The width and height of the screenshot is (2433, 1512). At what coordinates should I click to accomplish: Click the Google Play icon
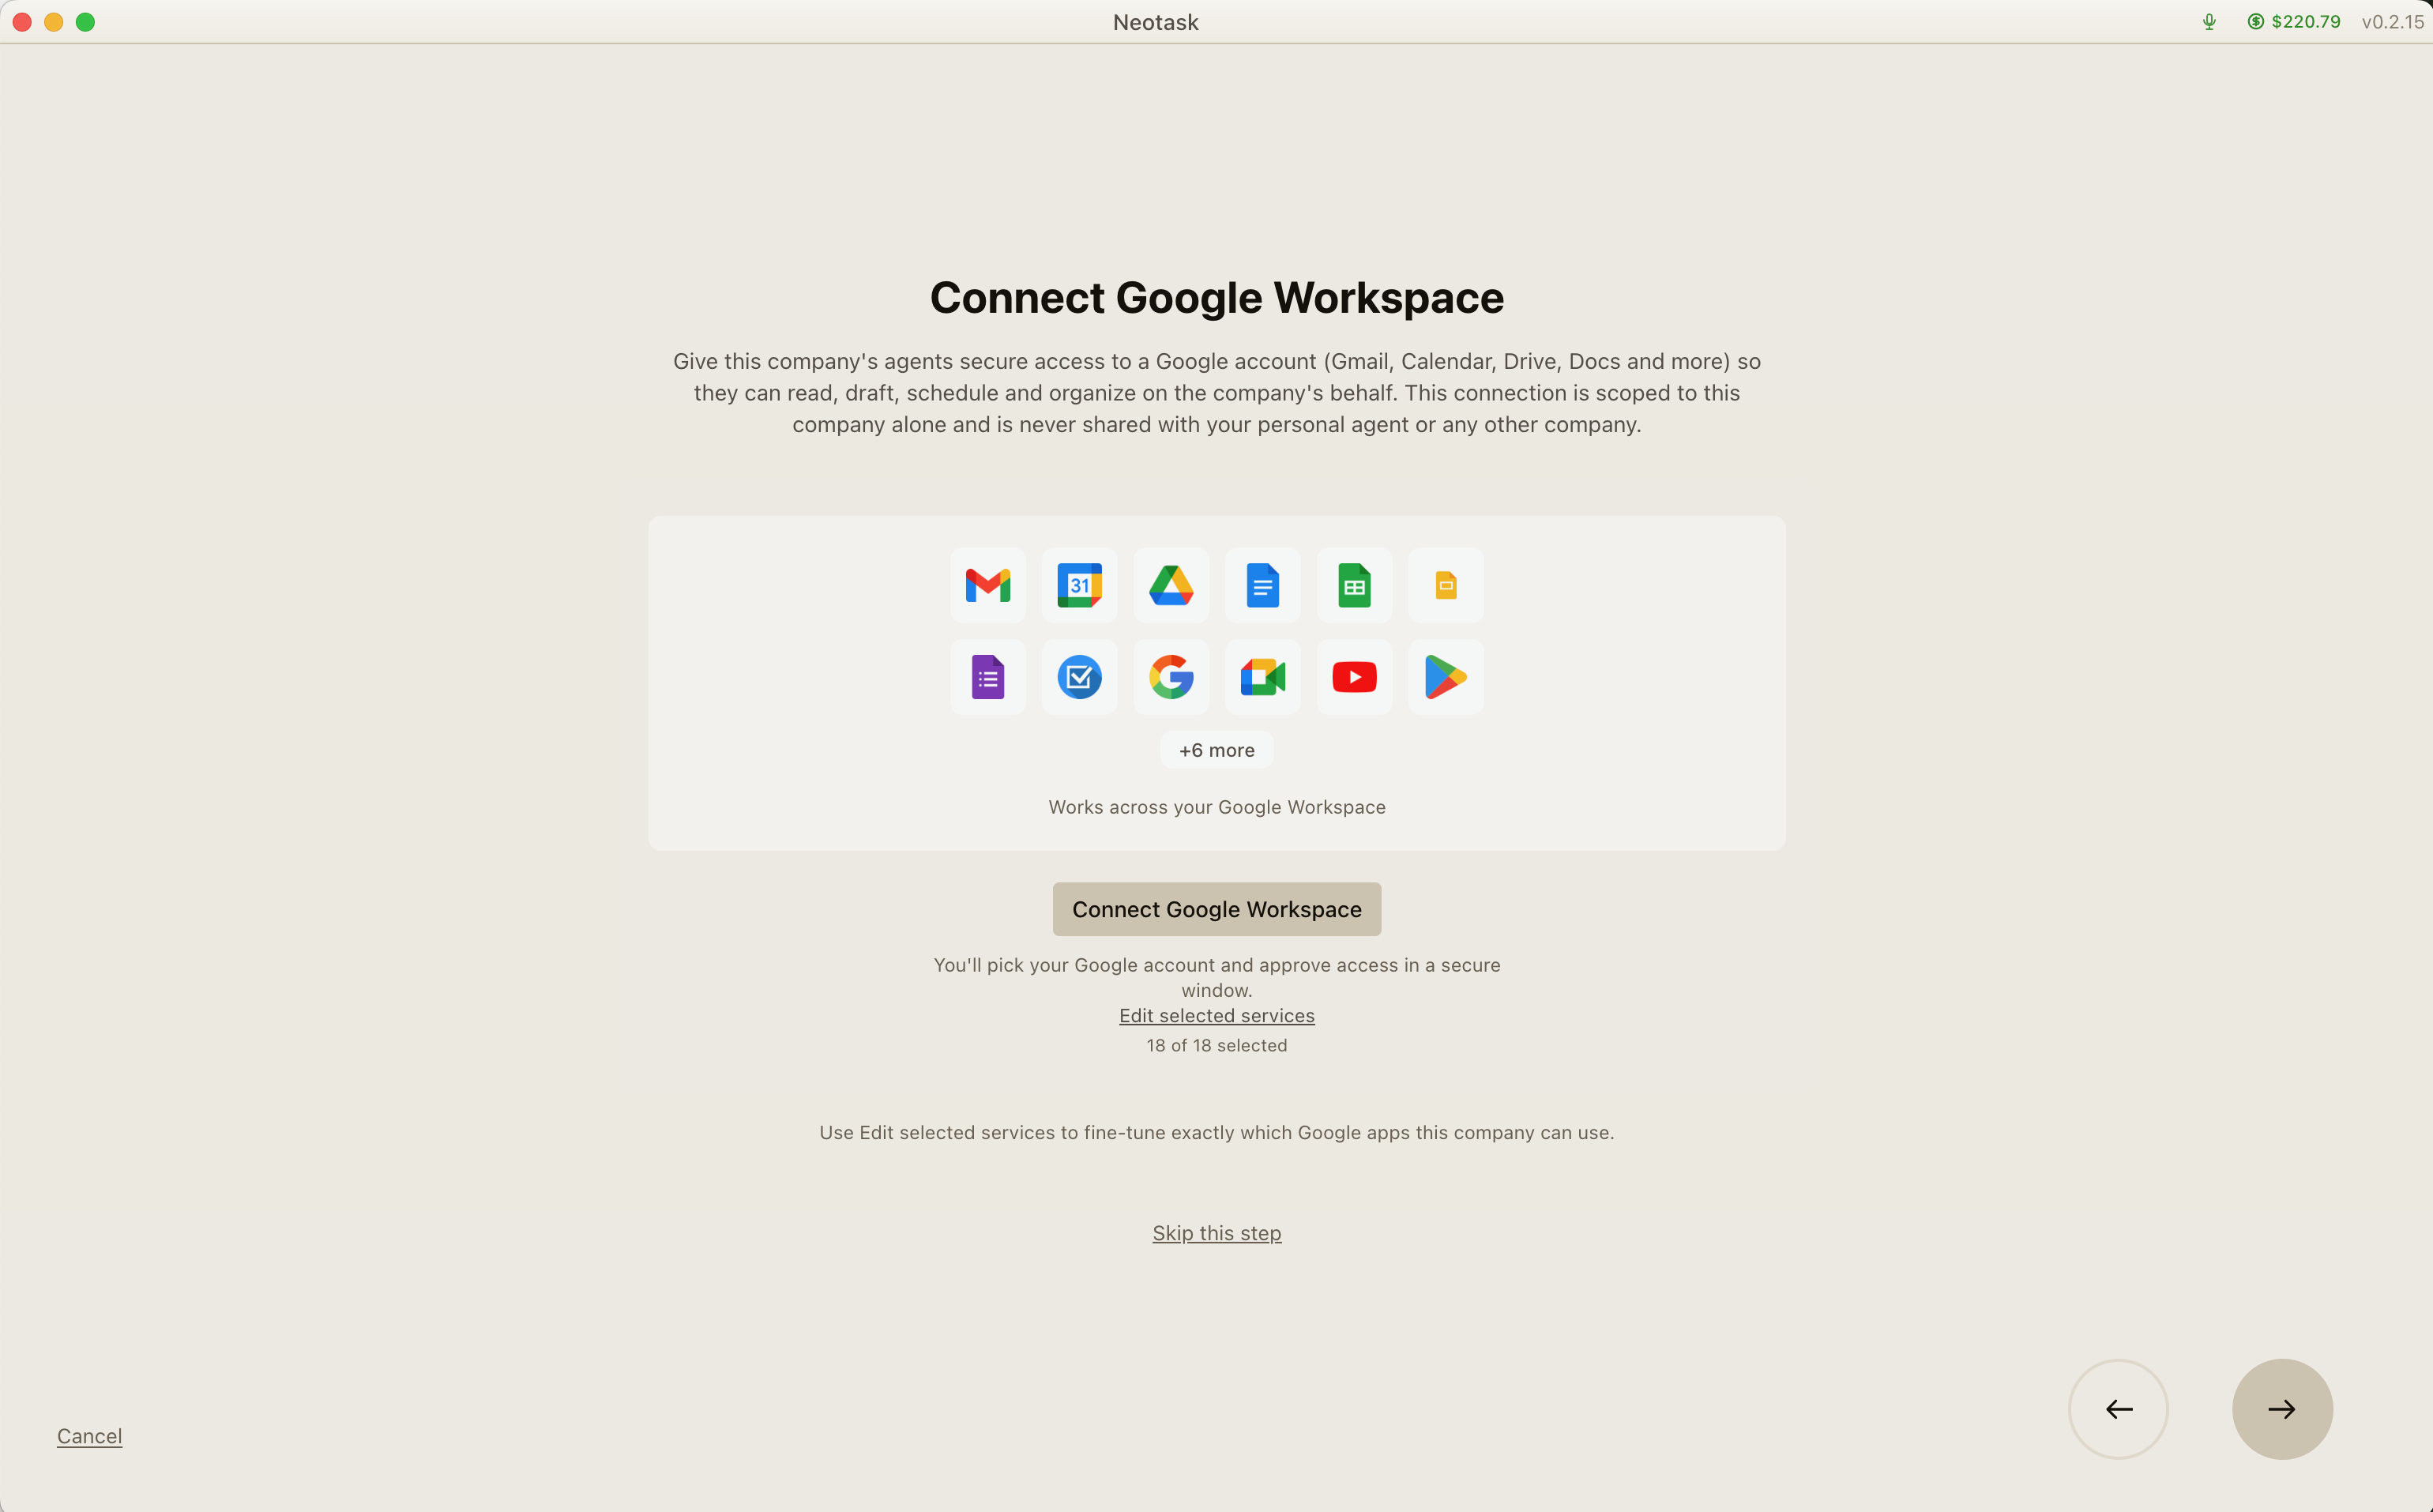1446,677
